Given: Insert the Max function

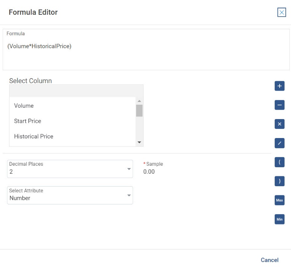Looking at the screenshot, I should tap(279, 200).
